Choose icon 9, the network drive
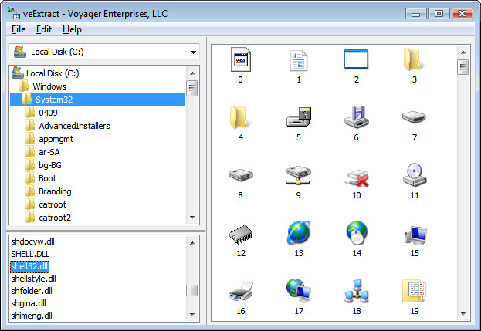This screenshot has height=331, width=481. pos(299,175)
